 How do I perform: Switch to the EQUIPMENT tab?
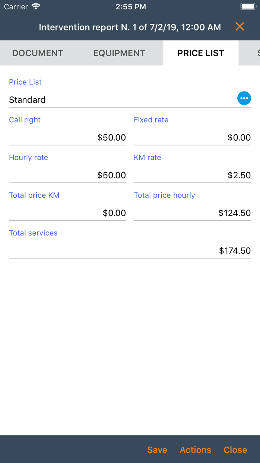point(119,53)
